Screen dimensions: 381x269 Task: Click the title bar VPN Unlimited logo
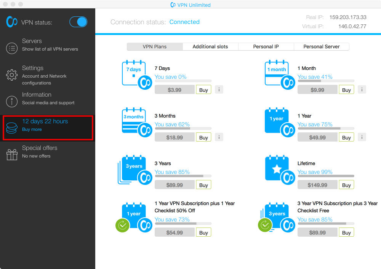[173, 5]
